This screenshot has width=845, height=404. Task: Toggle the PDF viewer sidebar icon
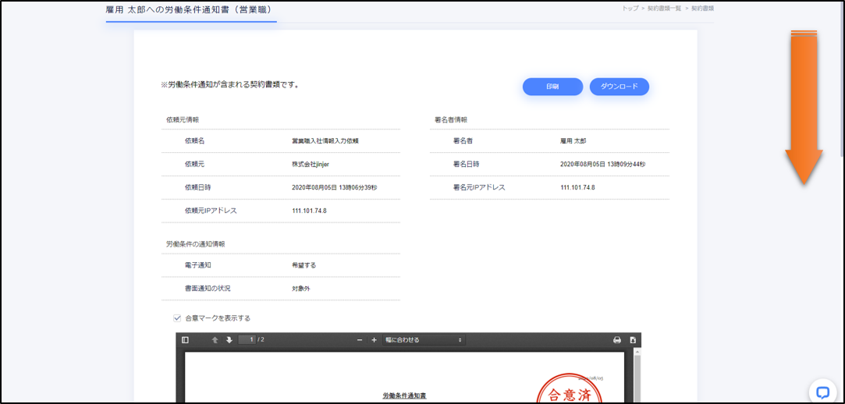[x=186, y=340]
